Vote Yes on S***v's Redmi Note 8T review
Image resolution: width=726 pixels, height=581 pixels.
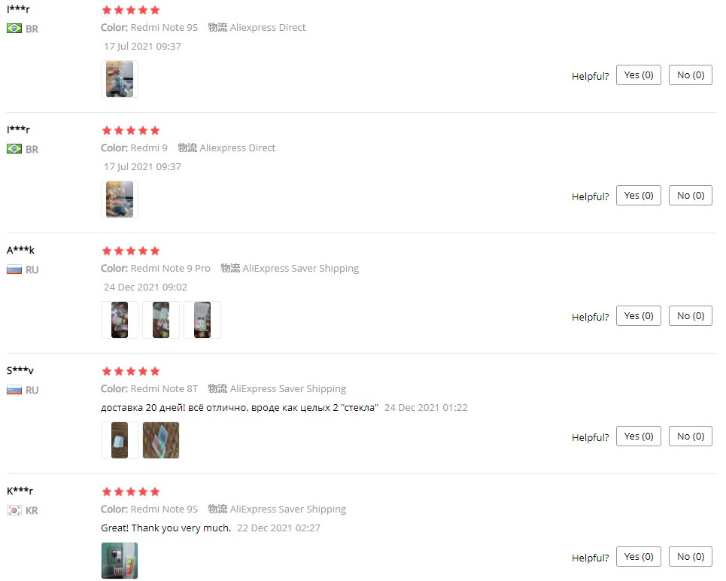pyautogui.click(x=639, y=437)
